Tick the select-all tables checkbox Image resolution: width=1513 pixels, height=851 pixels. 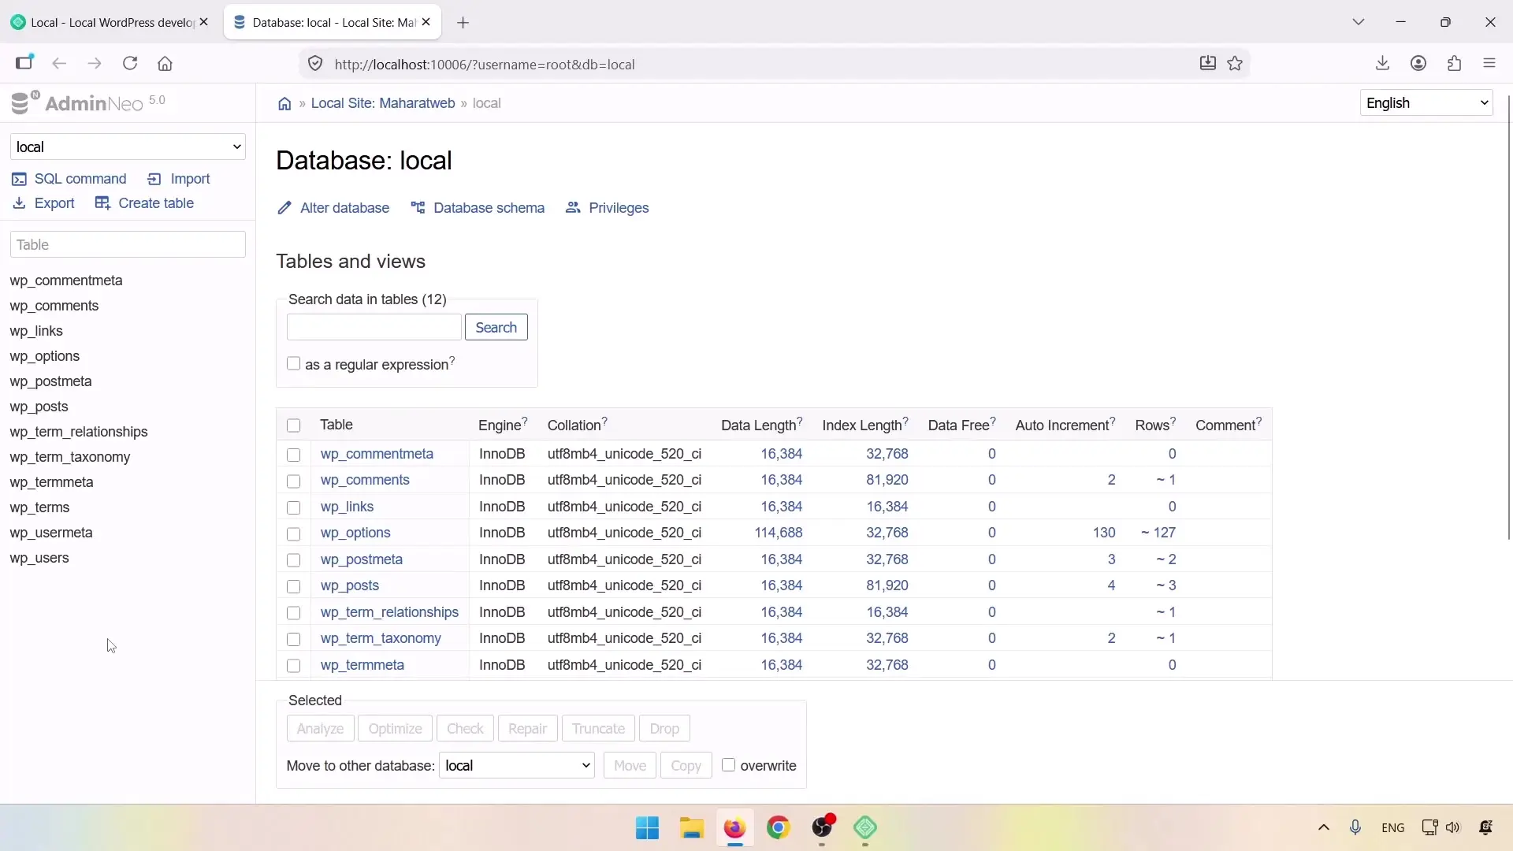(x=294, y=425)
